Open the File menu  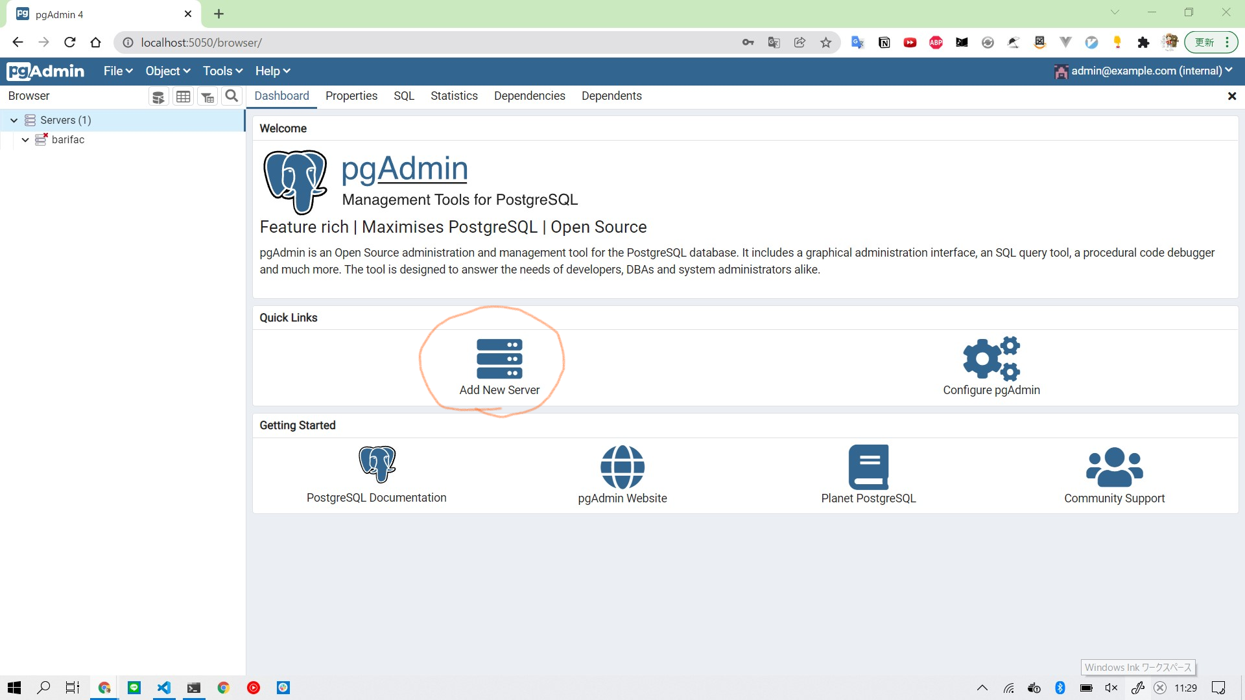118,71
